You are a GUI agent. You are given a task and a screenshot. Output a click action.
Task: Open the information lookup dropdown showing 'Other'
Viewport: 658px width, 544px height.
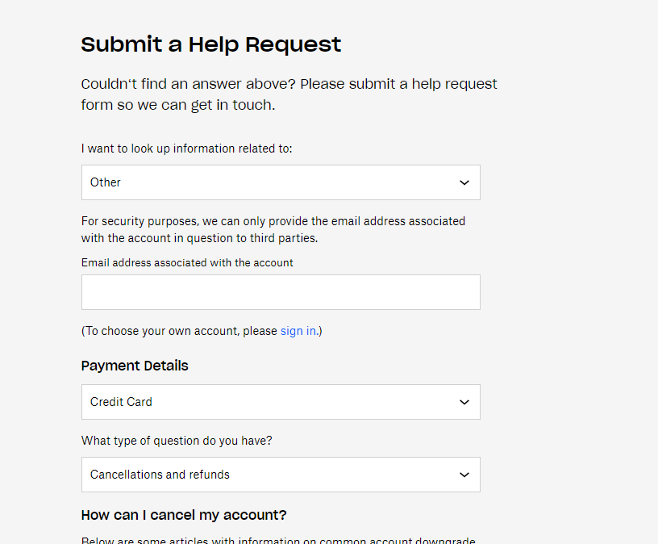point(274,182)
